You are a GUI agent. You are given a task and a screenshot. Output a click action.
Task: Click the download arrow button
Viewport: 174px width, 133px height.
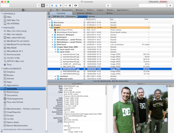(x=170, y=6)
